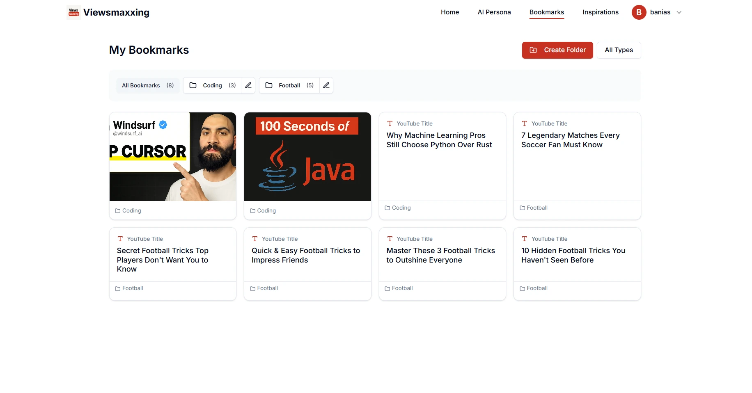Click folder icon under Java thumbnail card

click(x=253, y=211)
